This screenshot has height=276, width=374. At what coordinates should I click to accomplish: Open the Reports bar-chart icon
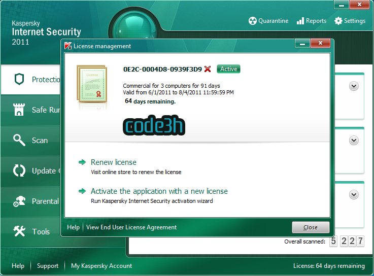[x=300, y=21]
